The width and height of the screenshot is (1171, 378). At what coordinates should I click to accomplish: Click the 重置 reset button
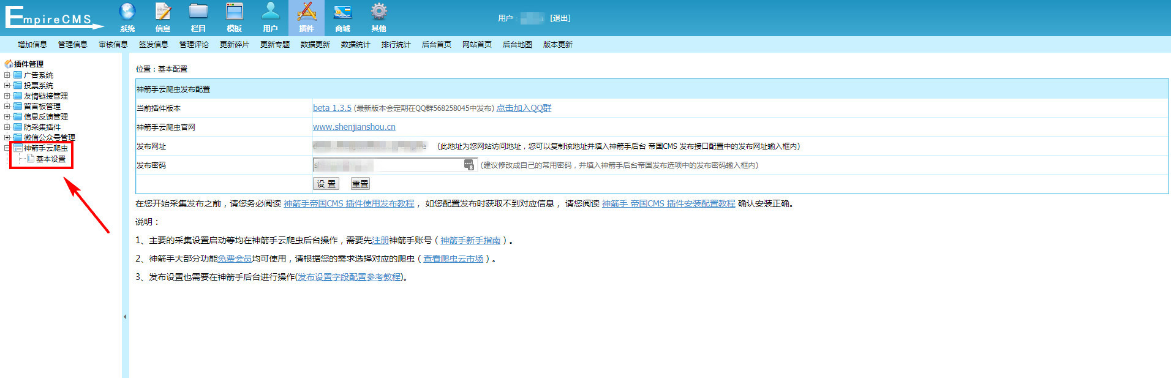click(360, 184)
